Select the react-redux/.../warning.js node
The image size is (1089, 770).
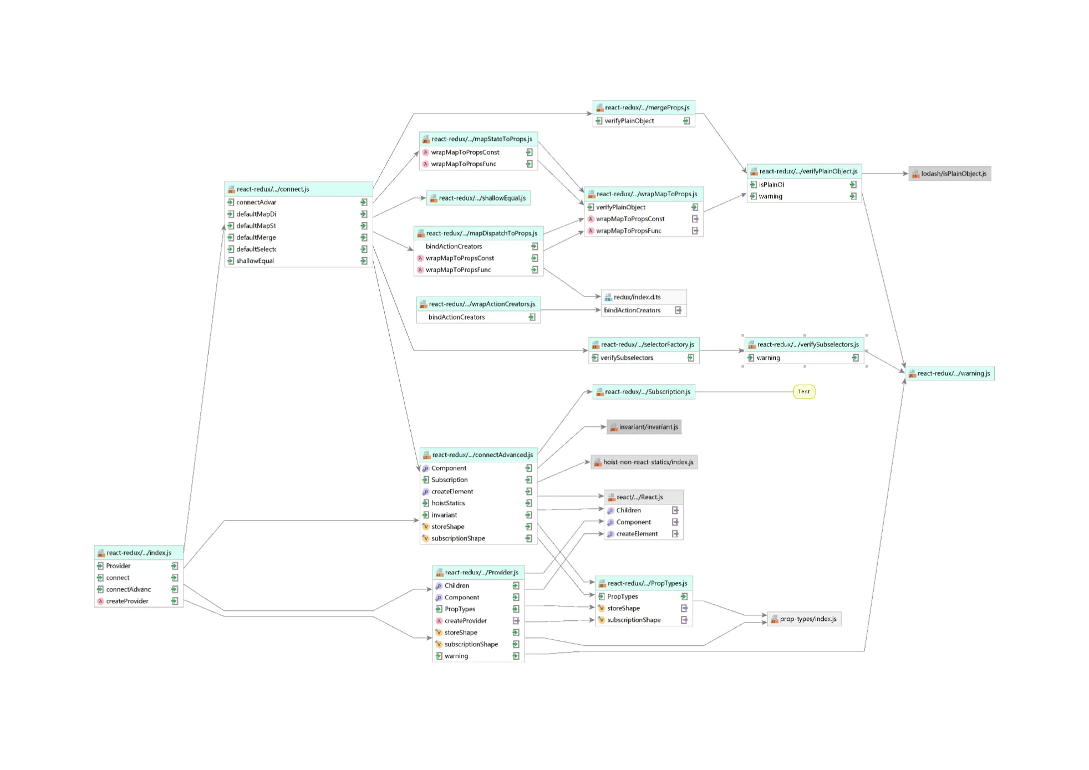950,374
